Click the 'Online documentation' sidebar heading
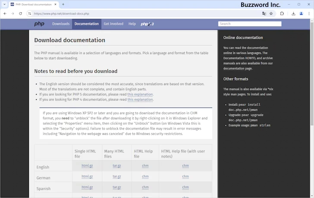The height and width of the screenshot is (198, 314). point(243,37)
